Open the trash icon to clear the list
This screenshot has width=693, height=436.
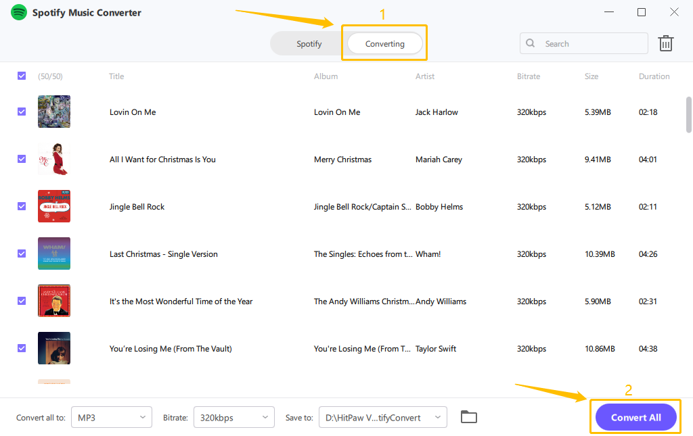(666, 43)
